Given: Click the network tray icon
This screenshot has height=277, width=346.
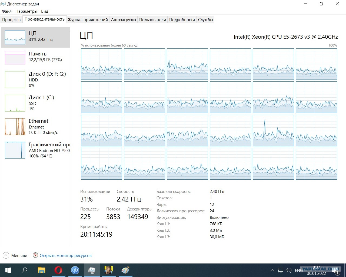Looking at the screenshot, I should (x=281, y=270).
